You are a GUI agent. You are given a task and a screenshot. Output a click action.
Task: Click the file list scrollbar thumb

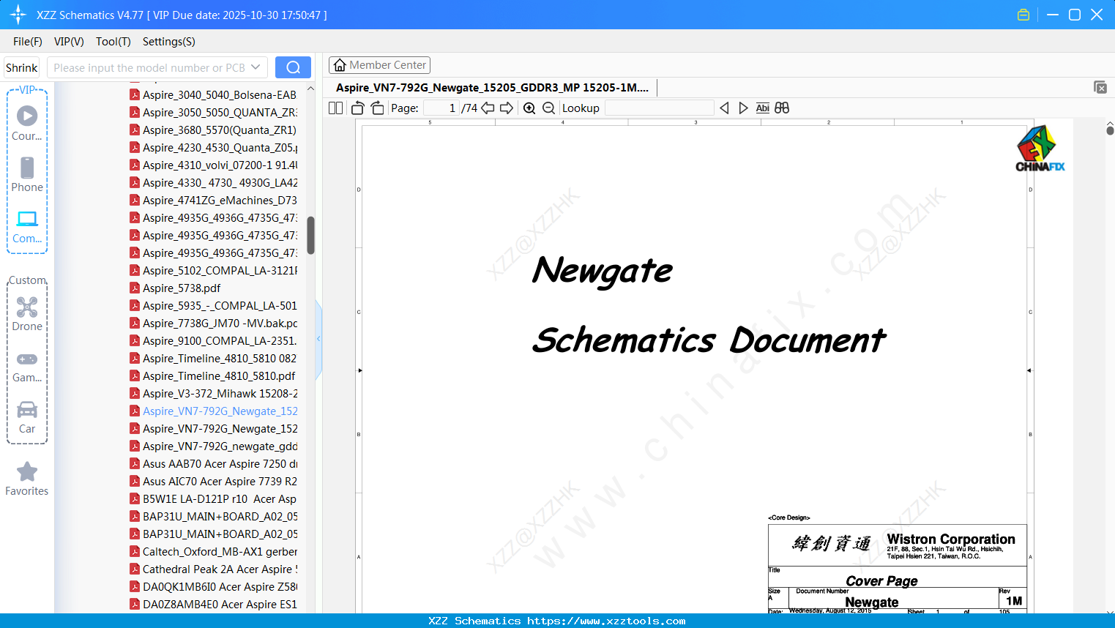[310, 235]
